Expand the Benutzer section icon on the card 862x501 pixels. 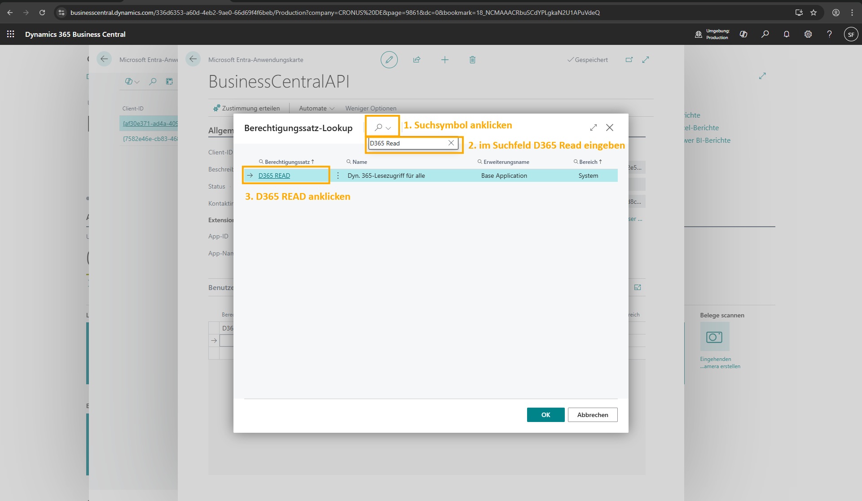point(638,287)
